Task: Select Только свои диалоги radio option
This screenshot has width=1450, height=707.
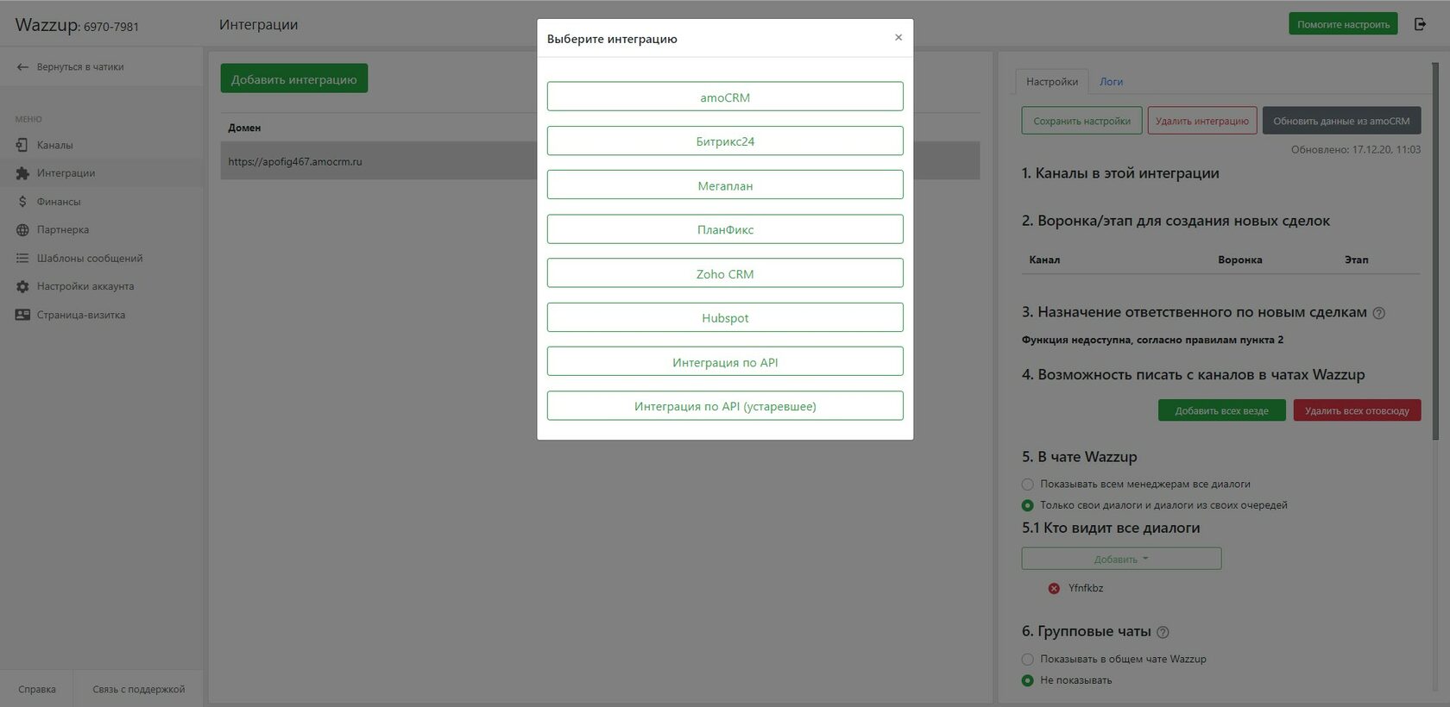Action: (1027, 505)
